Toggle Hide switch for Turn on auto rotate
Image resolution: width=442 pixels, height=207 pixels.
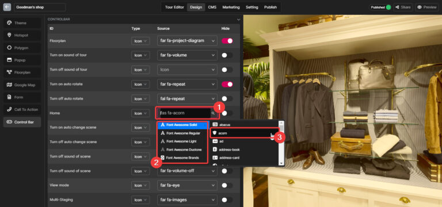point(227,84)
